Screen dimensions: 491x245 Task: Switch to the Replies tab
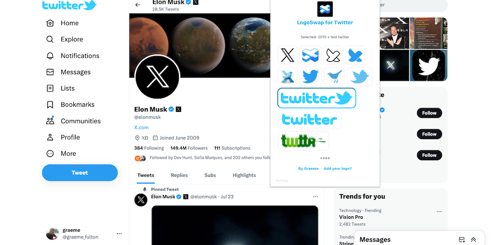pos(179,175)
